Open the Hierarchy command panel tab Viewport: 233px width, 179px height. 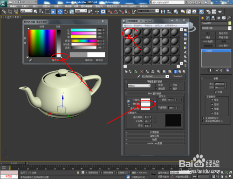point(213,18)
